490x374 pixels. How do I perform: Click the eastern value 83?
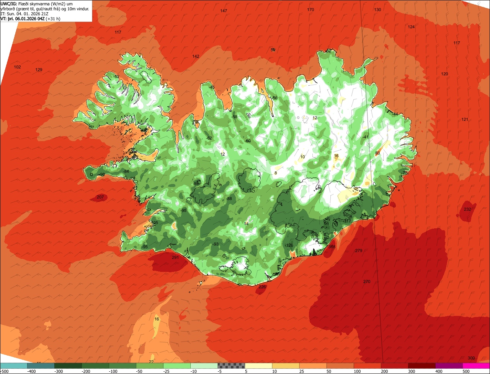pos(377,153)
